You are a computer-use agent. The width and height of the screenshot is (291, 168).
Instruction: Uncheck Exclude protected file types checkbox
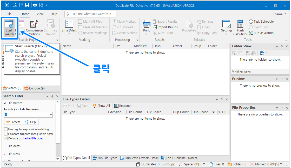(6, 138)
